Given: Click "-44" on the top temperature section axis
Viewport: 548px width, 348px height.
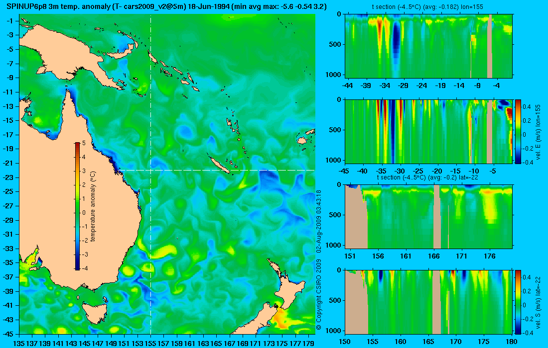Looking at the screenshot, I should 348,86.
